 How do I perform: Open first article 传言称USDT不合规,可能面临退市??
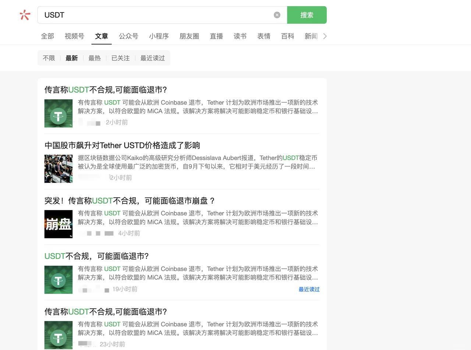point(106,90)
